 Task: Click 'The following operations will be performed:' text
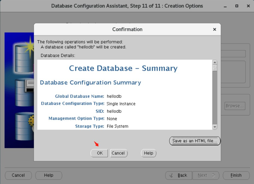[x=80, y=42]
